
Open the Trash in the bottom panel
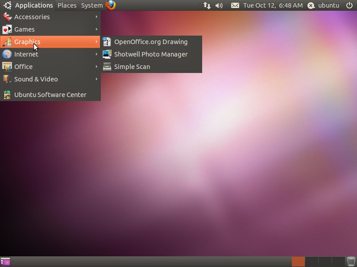[351, 262]
